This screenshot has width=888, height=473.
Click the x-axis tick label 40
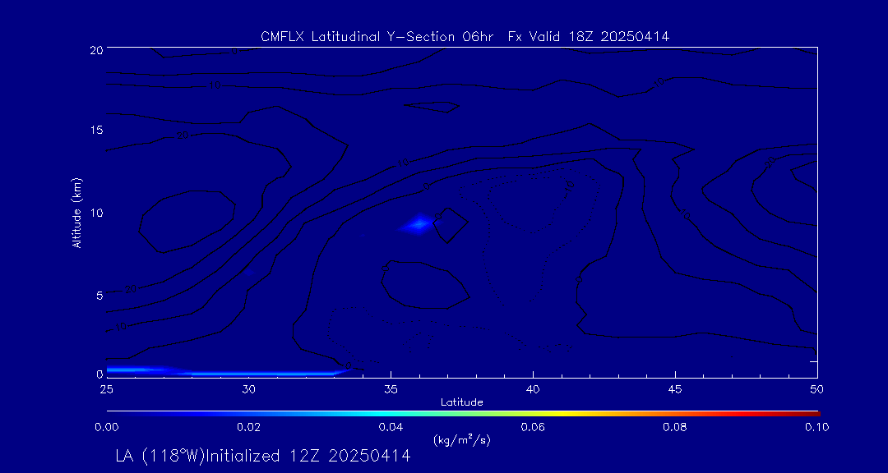tap(533, 389)
